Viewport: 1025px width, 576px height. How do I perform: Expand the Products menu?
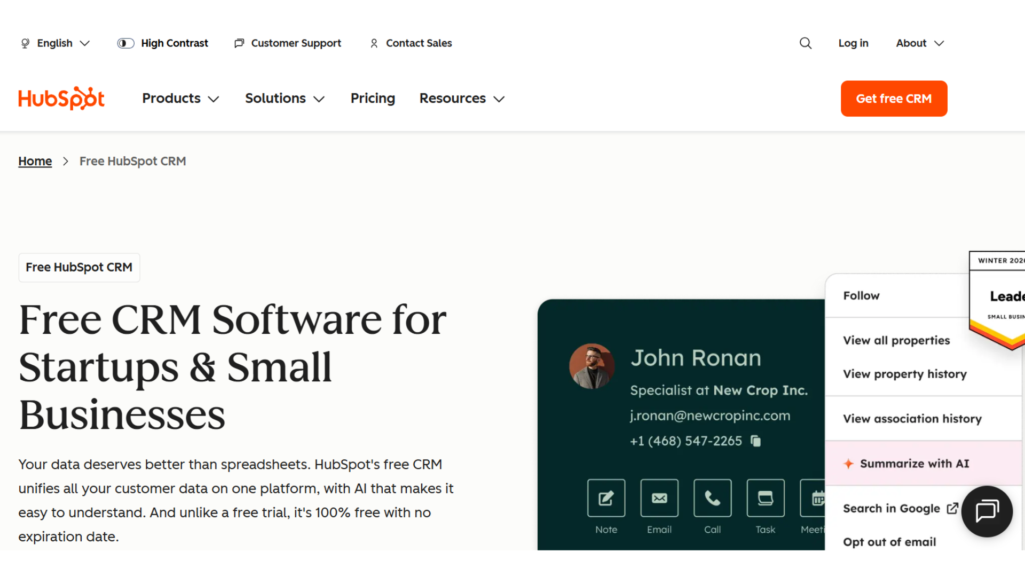180,99
